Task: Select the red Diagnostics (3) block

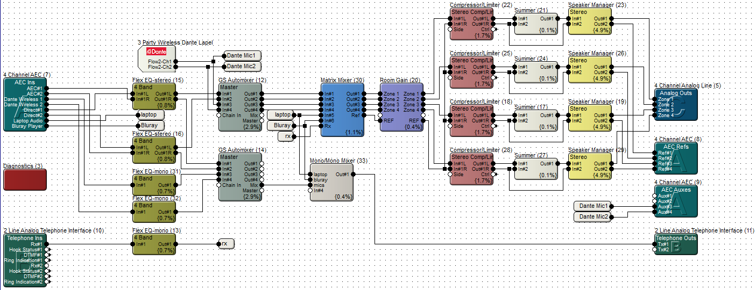Action: coord(25,179)
